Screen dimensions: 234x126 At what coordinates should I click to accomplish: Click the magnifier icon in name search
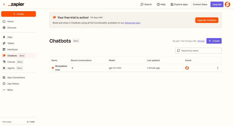pos(178,51)
